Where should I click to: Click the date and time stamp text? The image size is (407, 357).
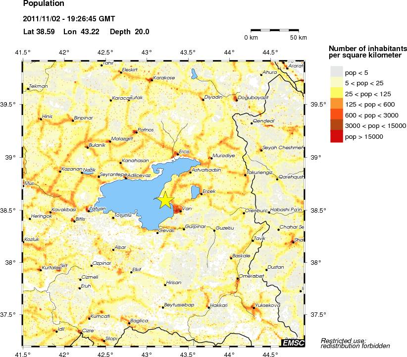[69, 19]
